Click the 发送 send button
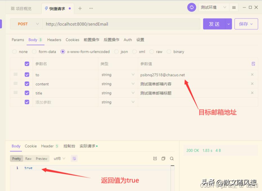This screenshot has height=191, width=262. pyautogui.click(x=214, y=24)
